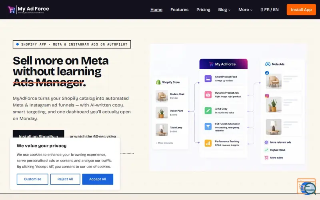
Task: Click Customise in the cookie banner
Action: tap(32, 179)
